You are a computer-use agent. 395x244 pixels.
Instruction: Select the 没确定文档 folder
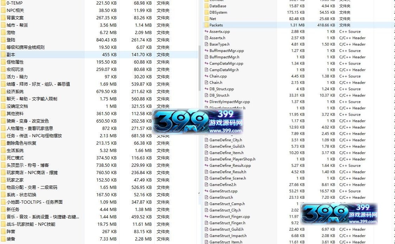click(17, 106)
